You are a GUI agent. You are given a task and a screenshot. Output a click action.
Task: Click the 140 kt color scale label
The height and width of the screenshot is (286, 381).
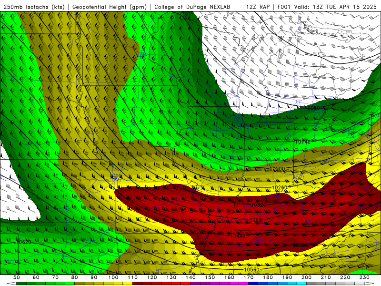(190, 277)
